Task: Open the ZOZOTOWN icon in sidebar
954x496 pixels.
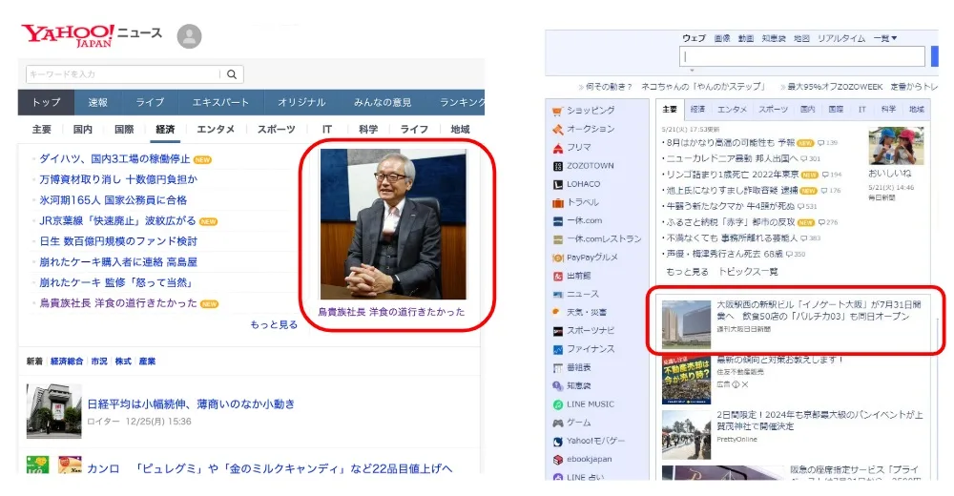Action: click(x=557, y=166)
